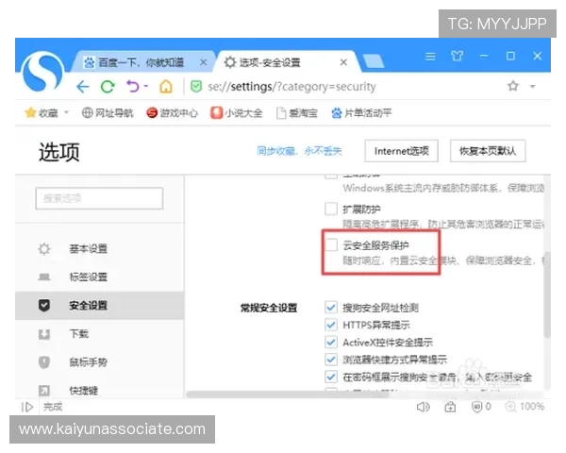The width and height of the screenshot is (566, 453).
Task: Click the horizontal scrollbar thumb
Action: pos(288,394)
